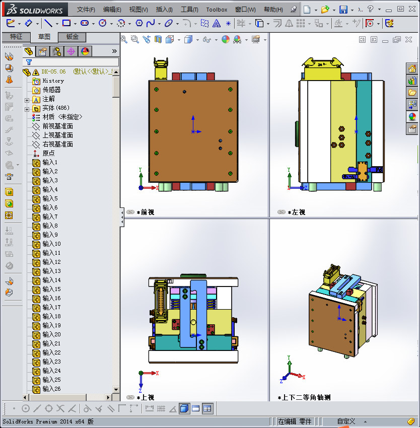The height and width of the screenshot is (428, 420).
Task: Select 原点 in the feature tree
Action: [48, 153]
